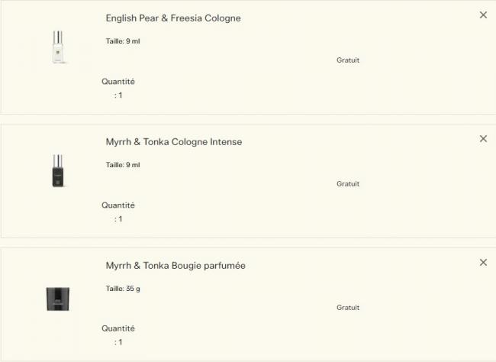Click Taille 9 ml under Myrrh Cologne Intense
The height and width of the screenshot is (362, 496).
pos(123,165)
